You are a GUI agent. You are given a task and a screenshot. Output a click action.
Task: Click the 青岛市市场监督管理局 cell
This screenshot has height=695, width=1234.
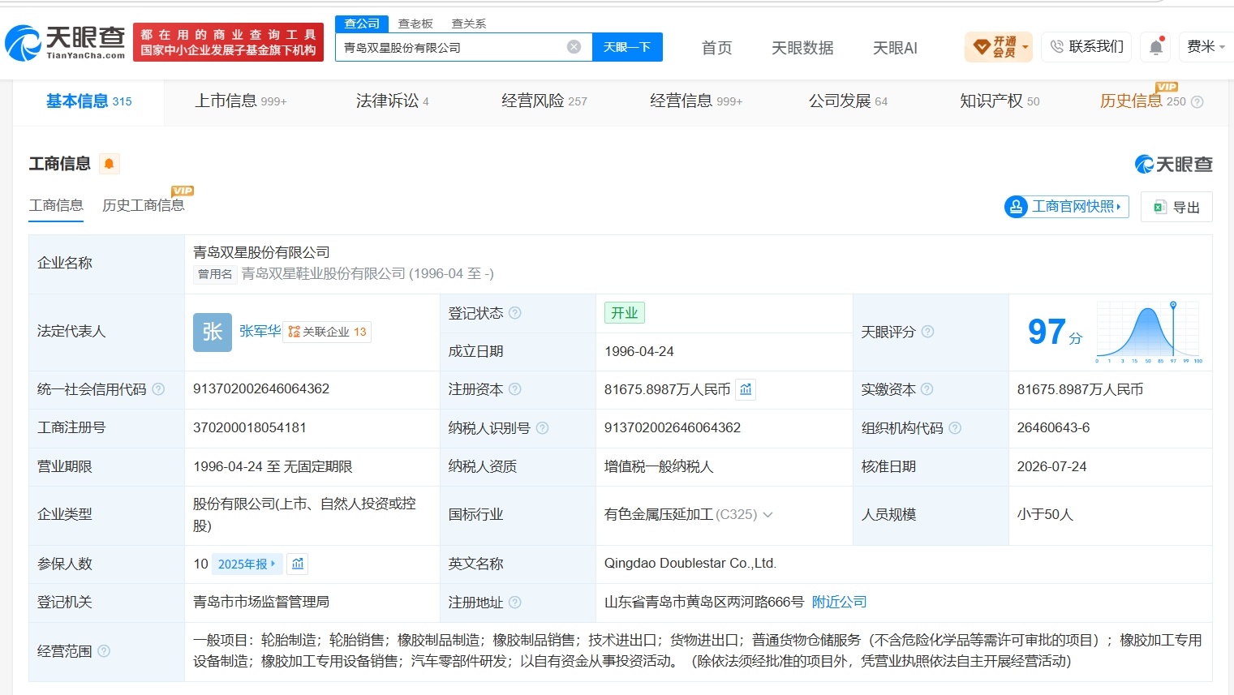coord(261,603)
